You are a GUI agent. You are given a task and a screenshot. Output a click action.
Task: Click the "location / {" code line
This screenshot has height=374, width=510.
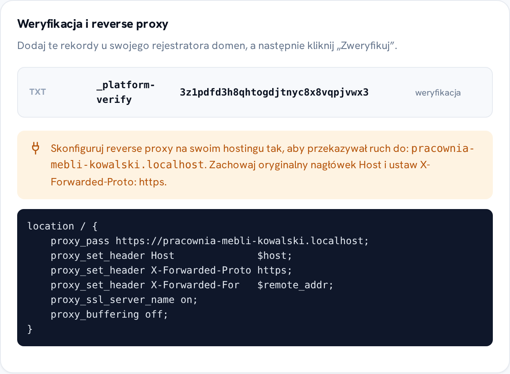coord(63,226)
